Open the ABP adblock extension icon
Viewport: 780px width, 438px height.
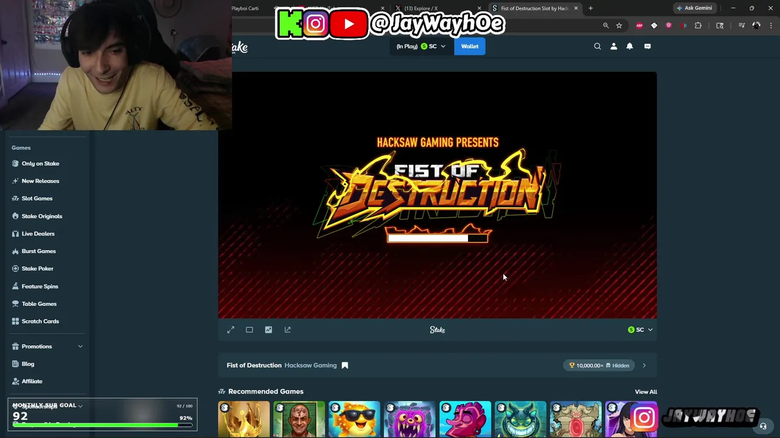(x=639, y=26)
